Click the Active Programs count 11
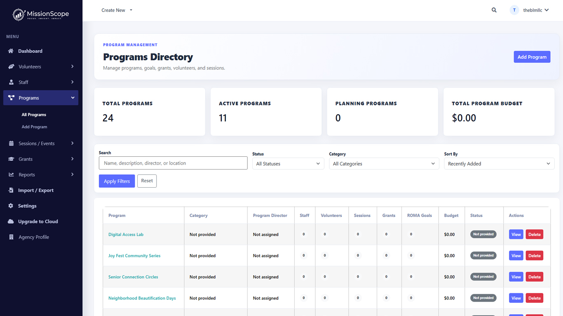This screenshot has height=316, width=563. tap(223, 118)
